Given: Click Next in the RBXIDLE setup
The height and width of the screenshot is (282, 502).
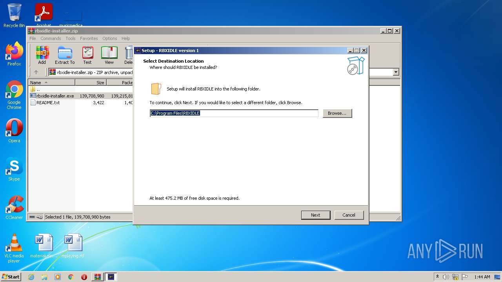Looking at the screenshot, I should tap(316, 215).
